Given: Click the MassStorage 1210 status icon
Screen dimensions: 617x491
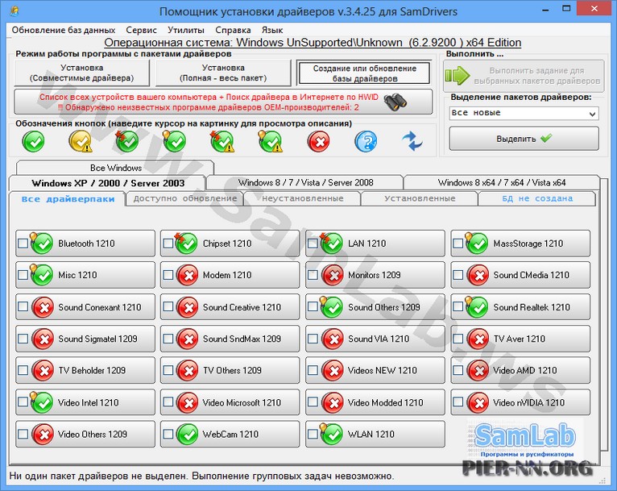Looking at the screenshot, I should pos(477,243).
